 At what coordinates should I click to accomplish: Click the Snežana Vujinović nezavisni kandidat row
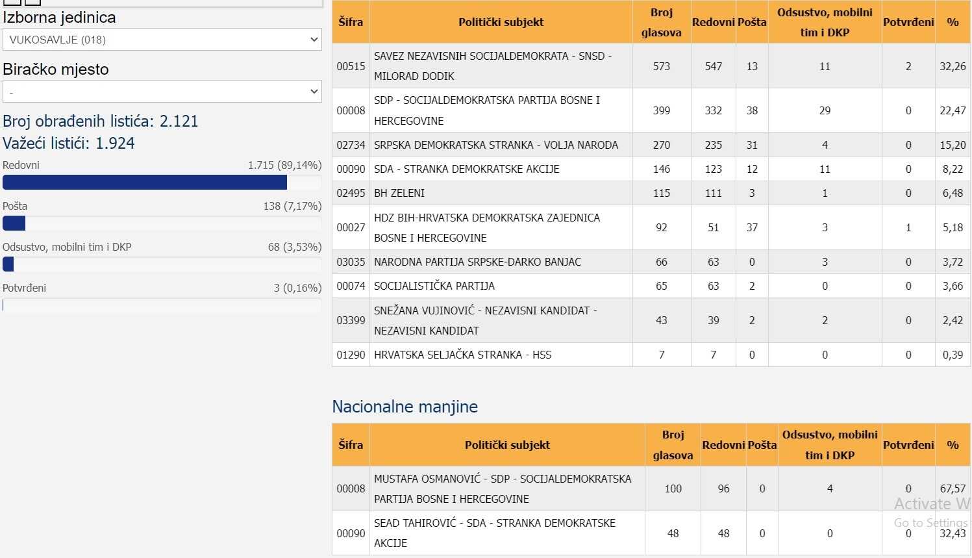[x=485, y=320]
